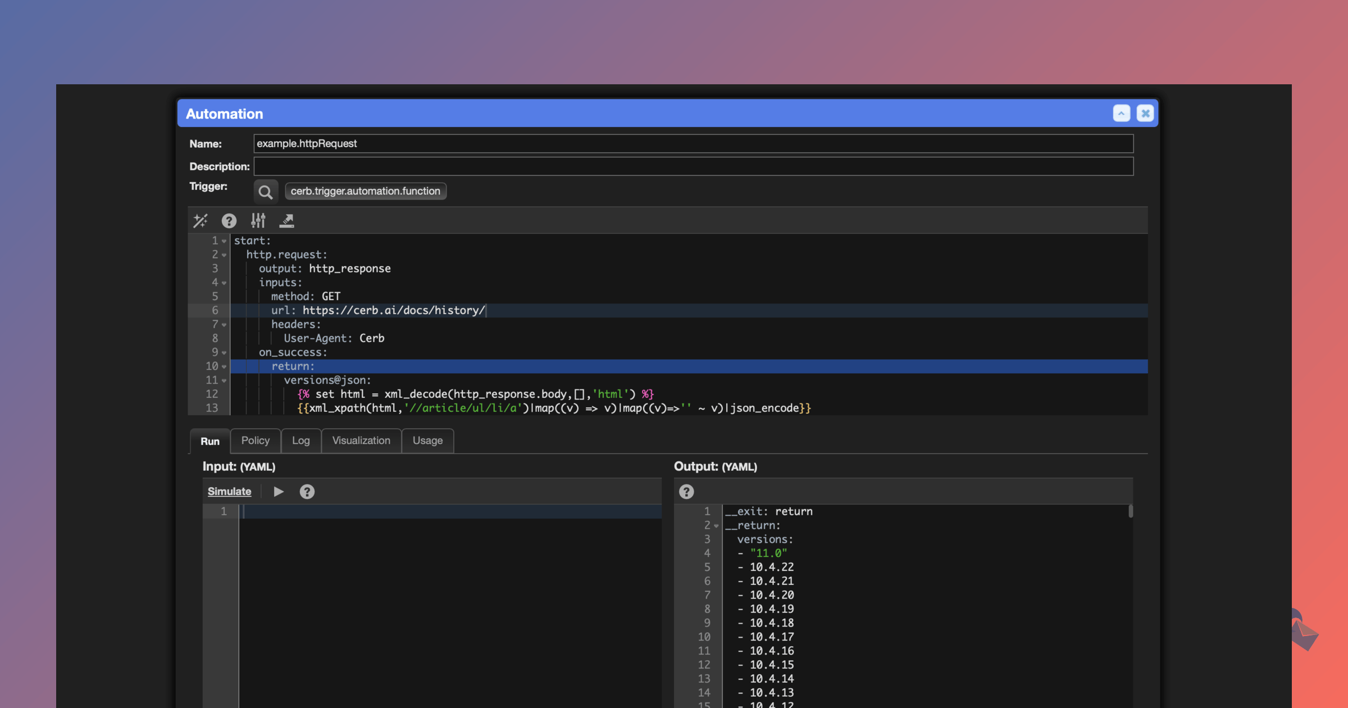Click version 10.4.20 in output
The width and height of the screenshot is (1348, 708).
[x=772, y=595]
